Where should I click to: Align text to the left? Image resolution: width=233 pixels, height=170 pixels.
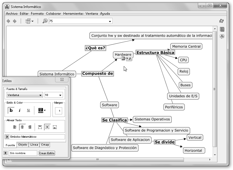(x=15, y=127)
